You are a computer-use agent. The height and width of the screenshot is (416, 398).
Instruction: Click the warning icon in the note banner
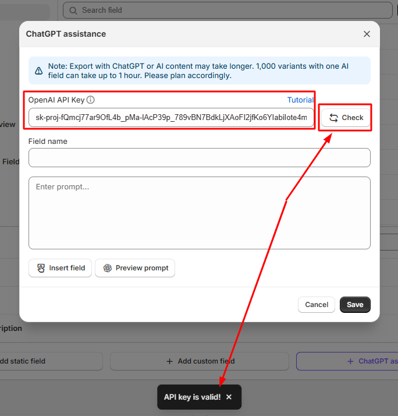38,70
